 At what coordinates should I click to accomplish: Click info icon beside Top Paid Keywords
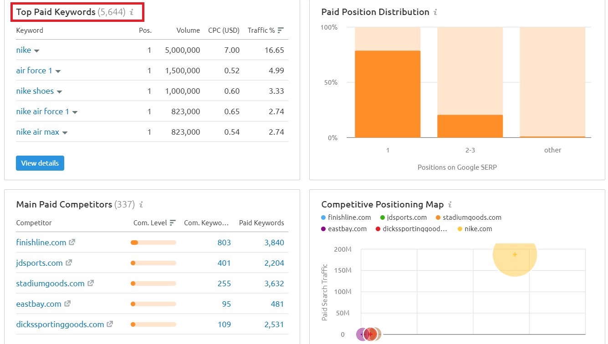(132, 12)
